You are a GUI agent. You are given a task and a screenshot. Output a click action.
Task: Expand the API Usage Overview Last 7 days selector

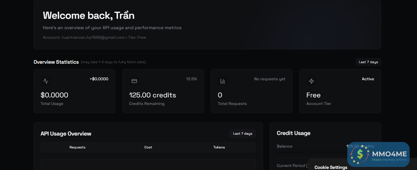[242, 134]
